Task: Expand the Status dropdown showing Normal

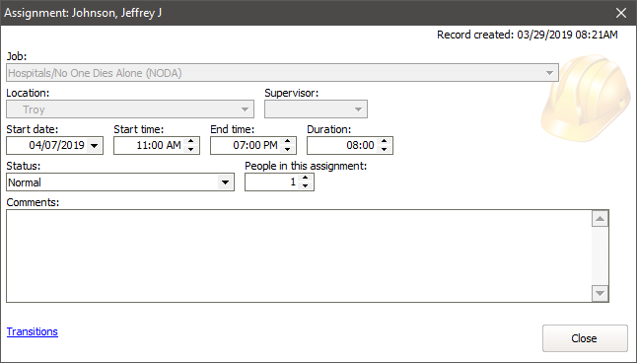Action: pos(225,182)
